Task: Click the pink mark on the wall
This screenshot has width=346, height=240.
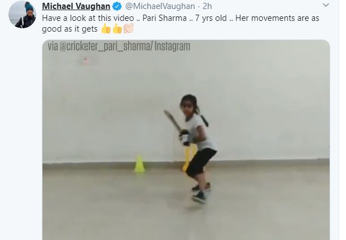Action: 86,61
